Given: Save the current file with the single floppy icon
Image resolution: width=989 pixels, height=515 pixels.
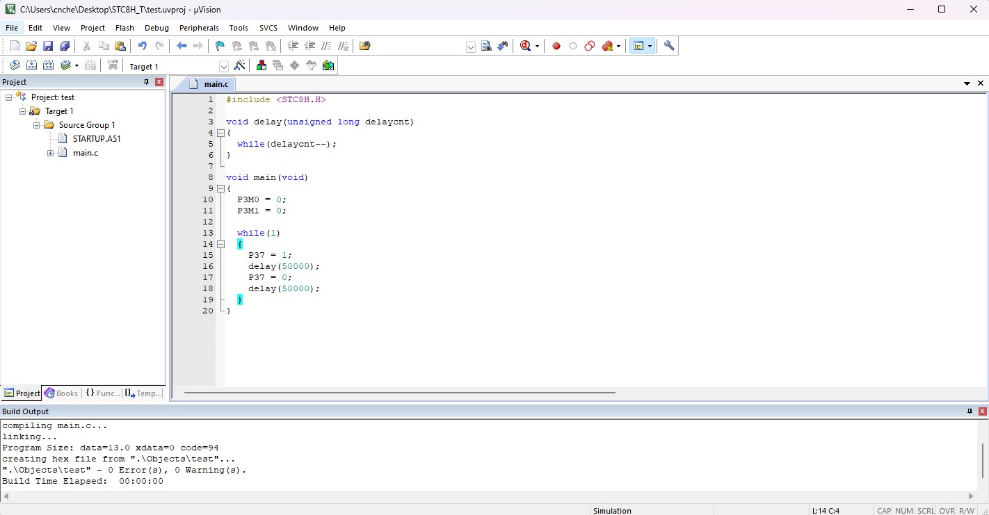Looking at the screenshot, I should [48, 46].
